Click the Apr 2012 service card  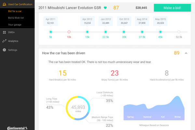point(87,21)
